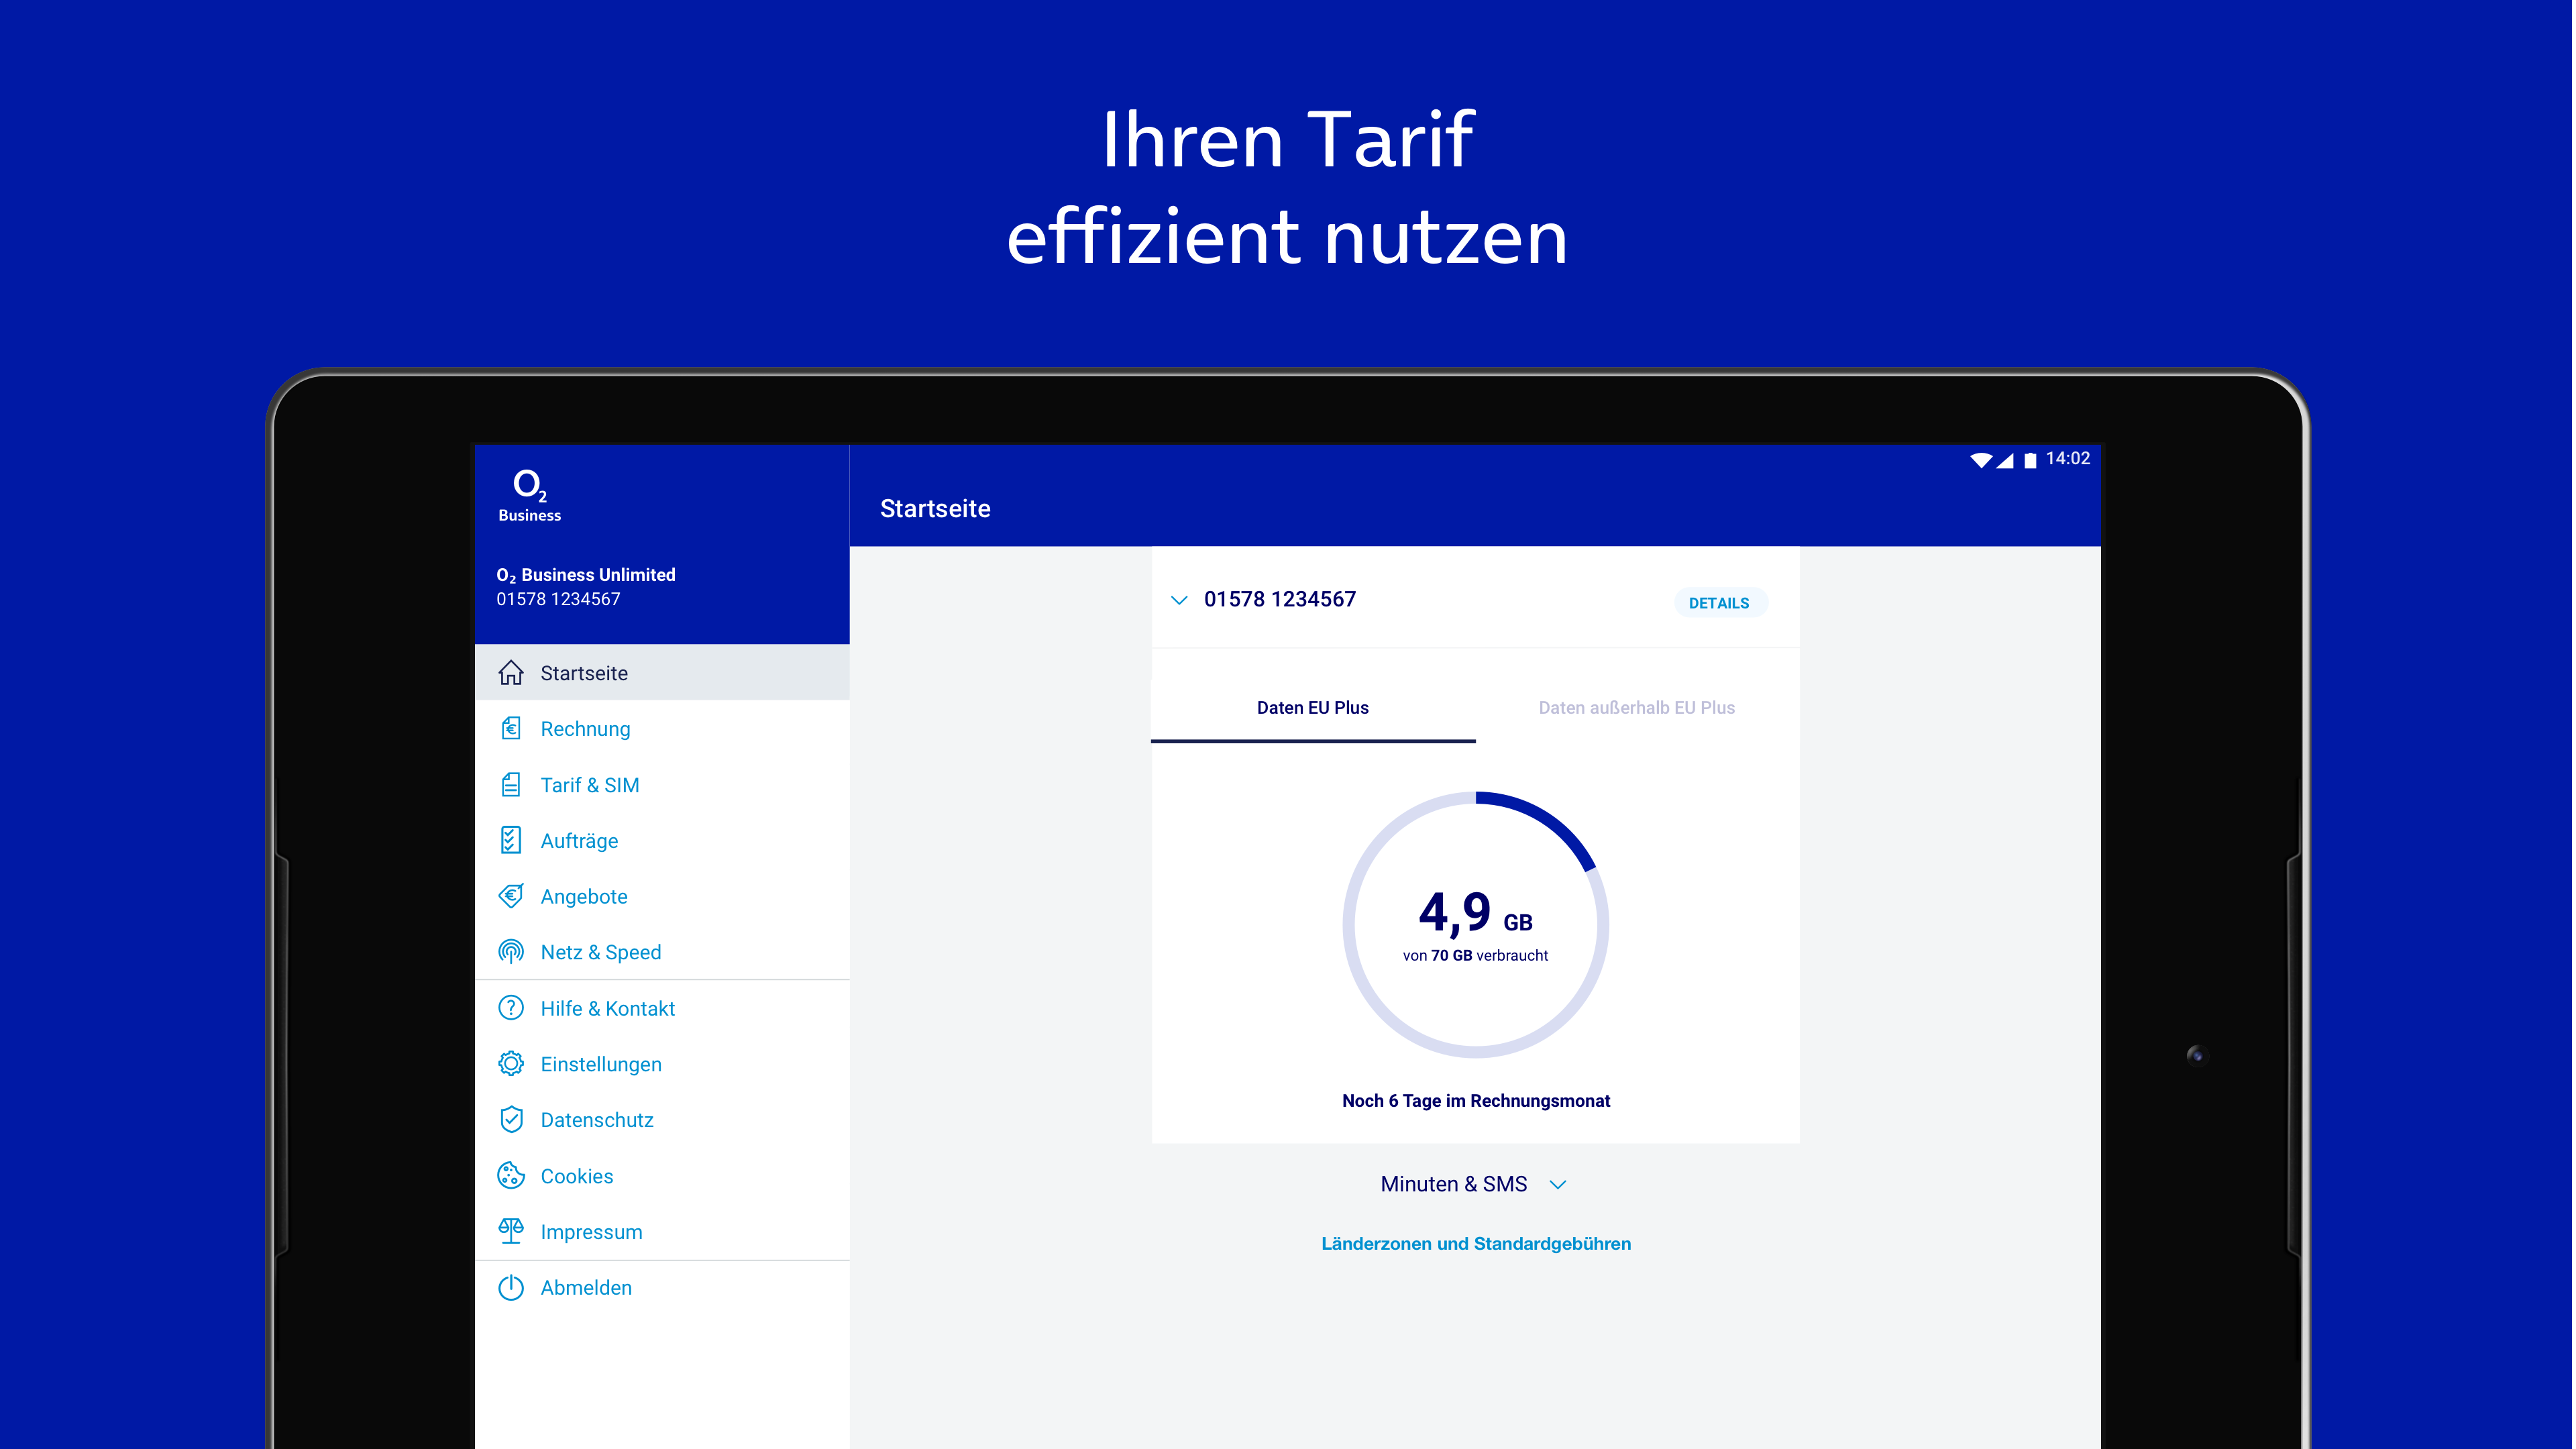The height and width of the screenshot is (1449, 2576).
Task: Click the shield icon for Datenschutz
Action: 511,1120
